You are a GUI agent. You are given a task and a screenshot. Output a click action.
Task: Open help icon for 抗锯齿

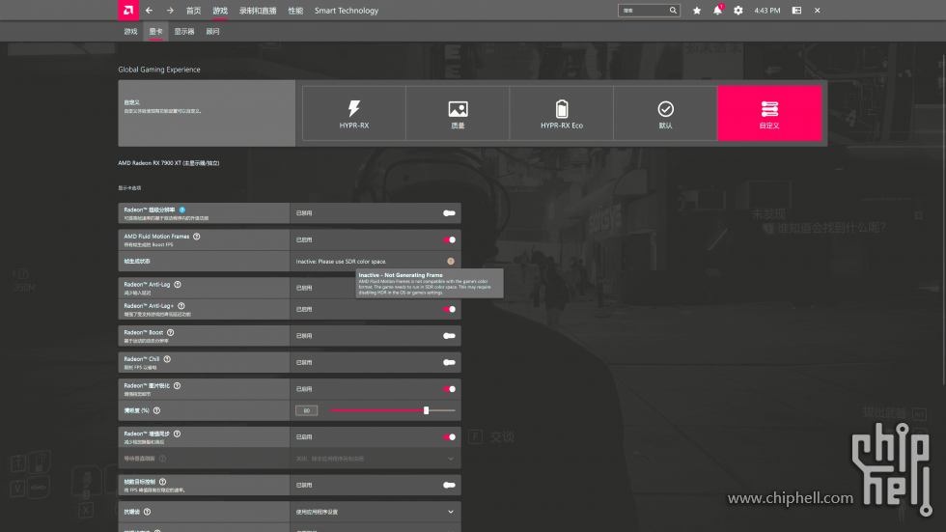pos(147,512)
